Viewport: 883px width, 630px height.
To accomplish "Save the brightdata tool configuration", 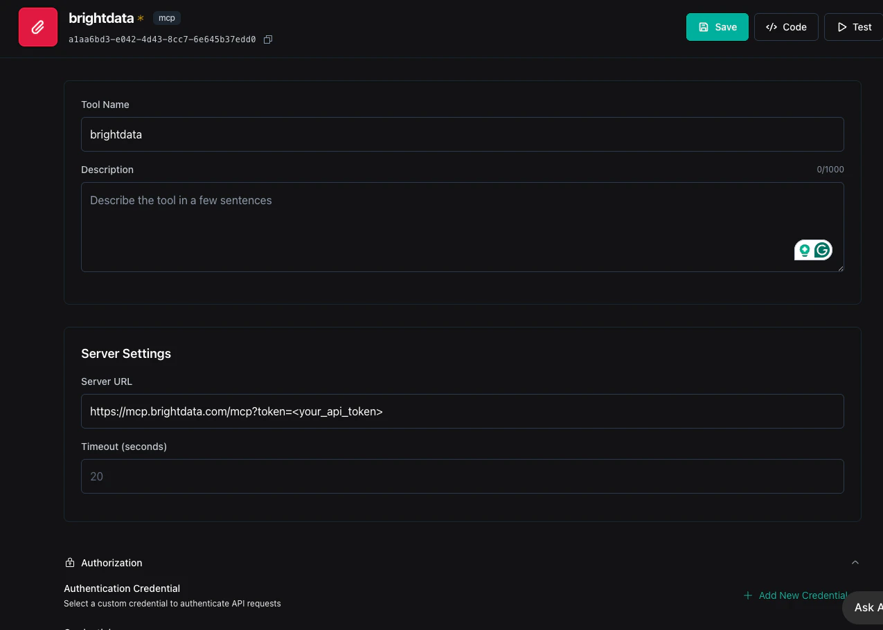I will (717, 27).
